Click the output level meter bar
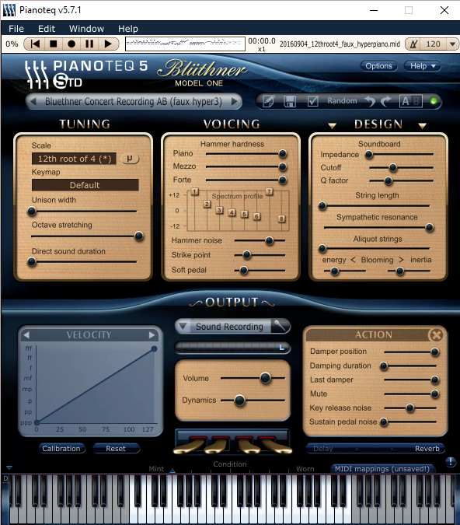This screenshot has height=525, width=460. pyautogui.click(x=232, y=348)
